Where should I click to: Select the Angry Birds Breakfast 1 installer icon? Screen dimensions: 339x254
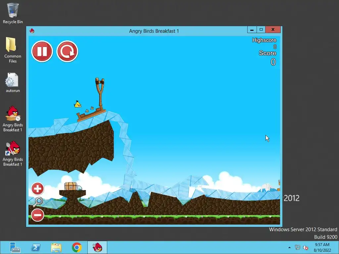pos(13,119)
